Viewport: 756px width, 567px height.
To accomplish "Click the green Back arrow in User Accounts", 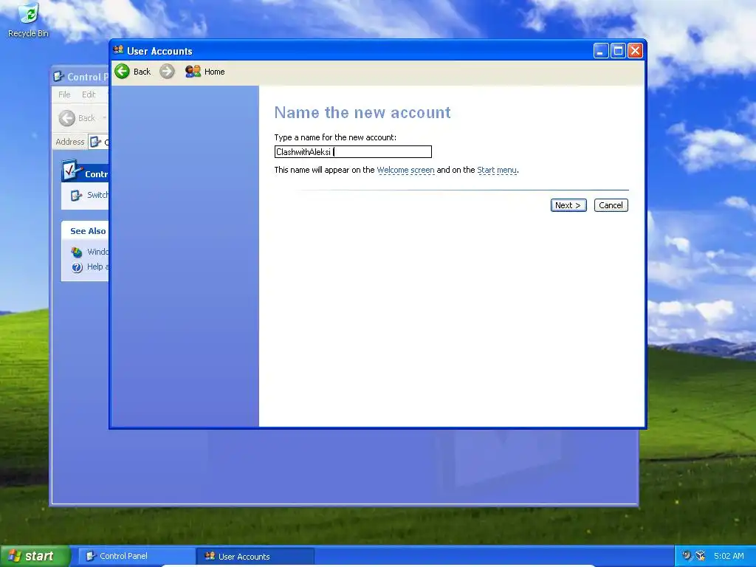I will pos(122,72).
